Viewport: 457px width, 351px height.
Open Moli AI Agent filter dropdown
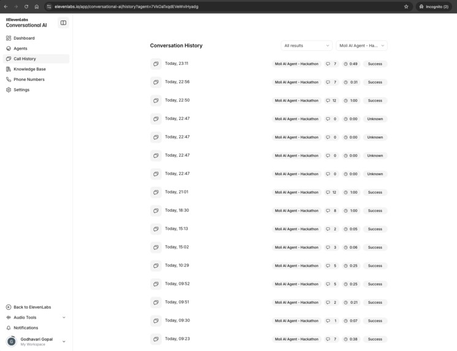(361, 45)
